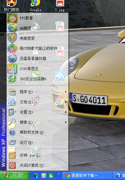This screenshot has height=180, width=125.
Task: Expand the 搜索(C) submenu
Action: click(38, 122)
